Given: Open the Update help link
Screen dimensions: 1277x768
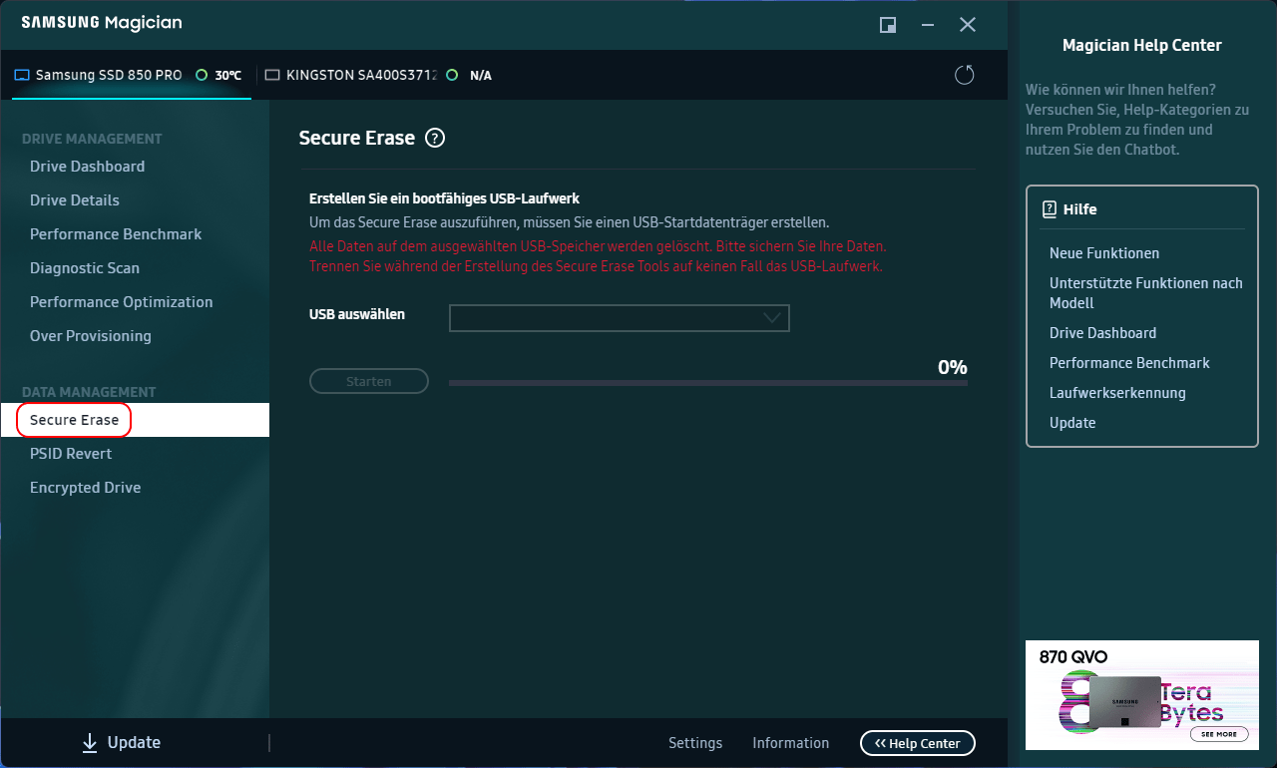Looking at the screenshot, I should (1072, 423).
